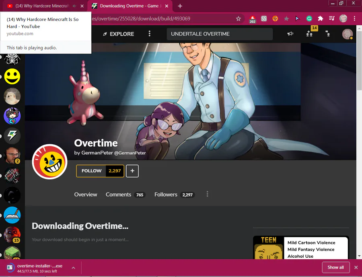The width and height of the screenshot is (362, 277).
Task: Open the black circle community icon
Action: coord(12,195)
